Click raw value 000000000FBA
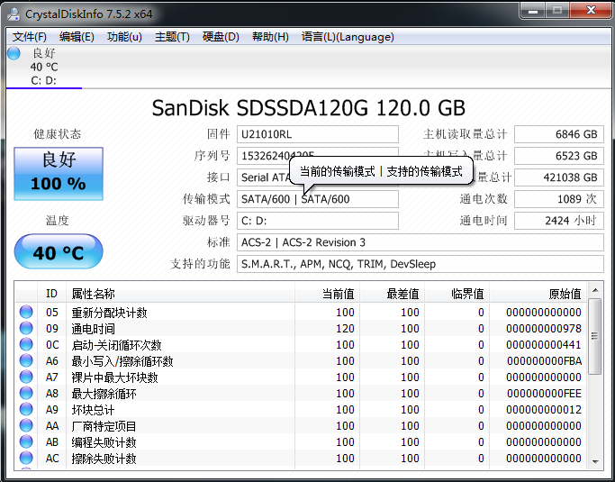The width and height of the screenshot is (615, 482). 544,360
